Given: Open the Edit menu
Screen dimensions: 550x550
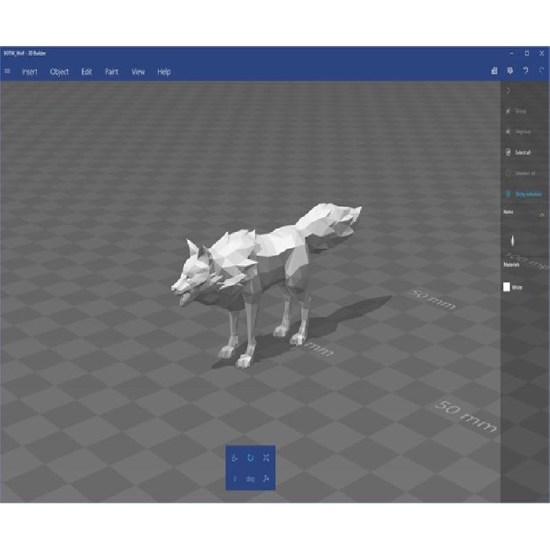Looking at the screenshot, I should tap(87, 72).
